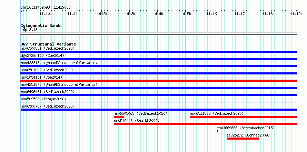The width and height of the screenshot is (307, 152).
Task: Open nsv519443 (Shaikh2009) variant label
Action: click(x=137, y=121)
